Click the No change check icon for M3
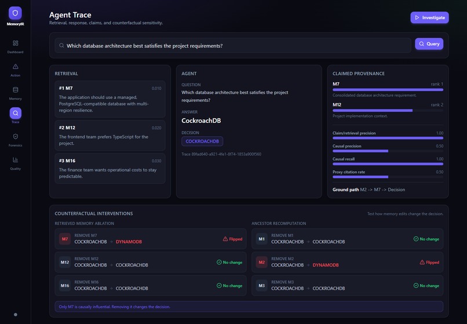The width and height of the screenshot is (467, 324). pos(416,286)
